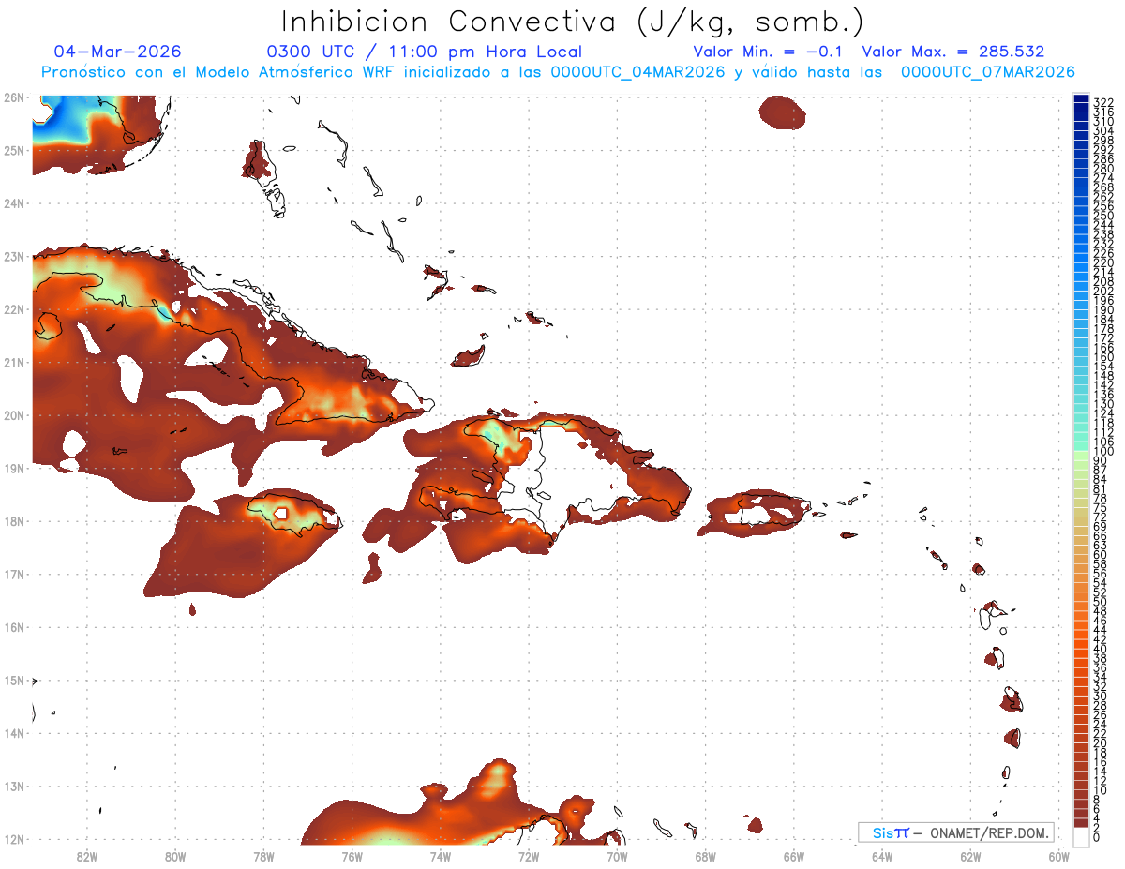Image resolution: width=1125 pixels, height=869 pixels.
Task: Click the "25N" latitude label
Action: point(13,150)
